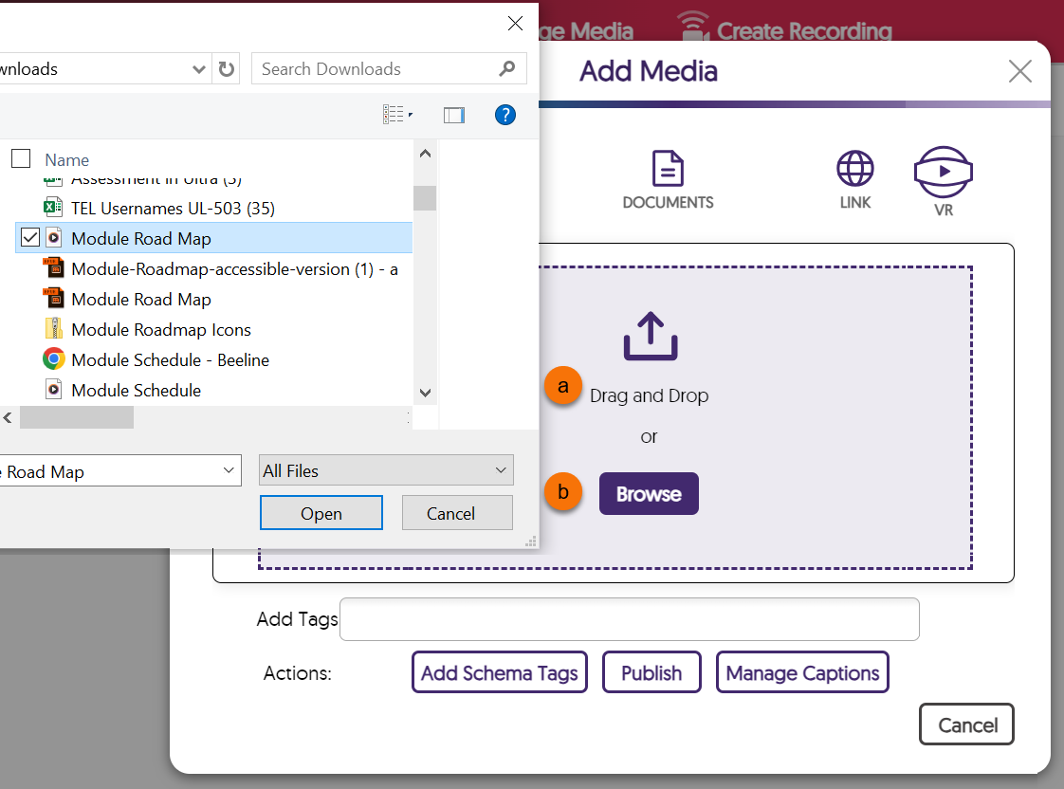Click the upload arrow icon

650,337
